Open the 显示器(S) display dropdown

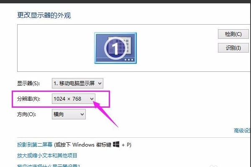click(77, 83)
